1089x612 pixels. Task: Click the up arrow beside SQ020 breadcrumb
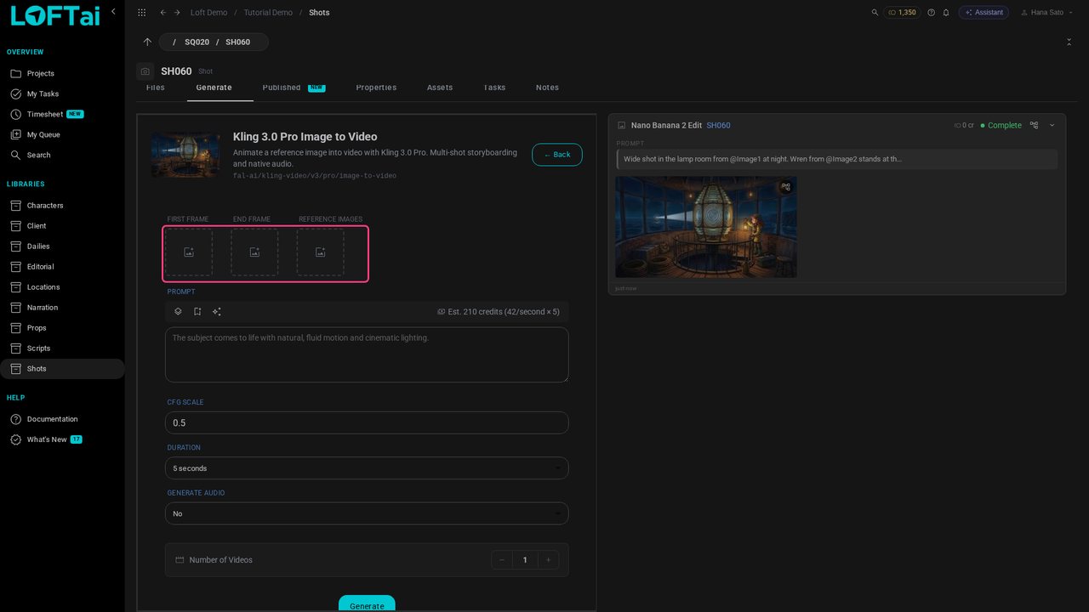[147, 42]
